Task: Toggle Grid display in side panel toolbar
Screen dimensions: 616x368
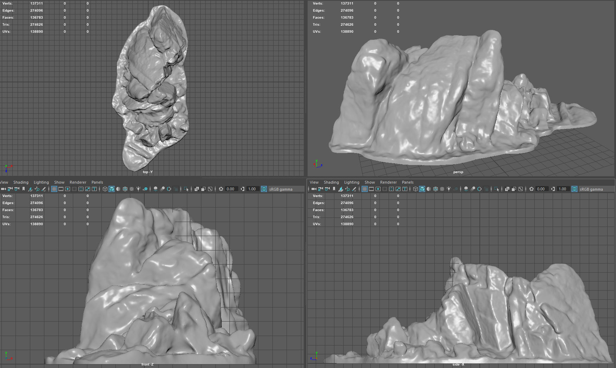Action: 365,189
